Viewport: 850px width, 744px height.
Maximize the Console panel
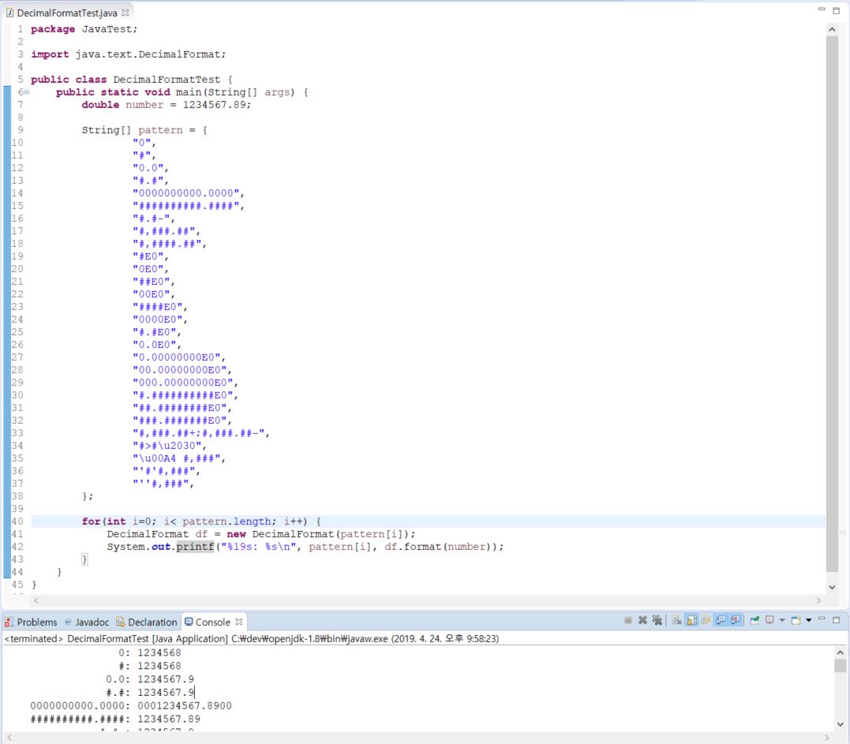pos(836,620)
